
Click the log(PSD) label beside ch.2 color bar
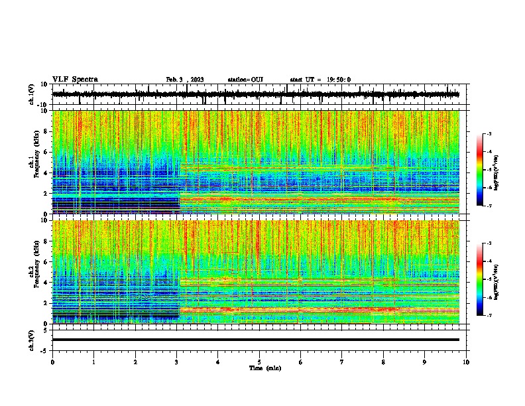coord(496,282)
